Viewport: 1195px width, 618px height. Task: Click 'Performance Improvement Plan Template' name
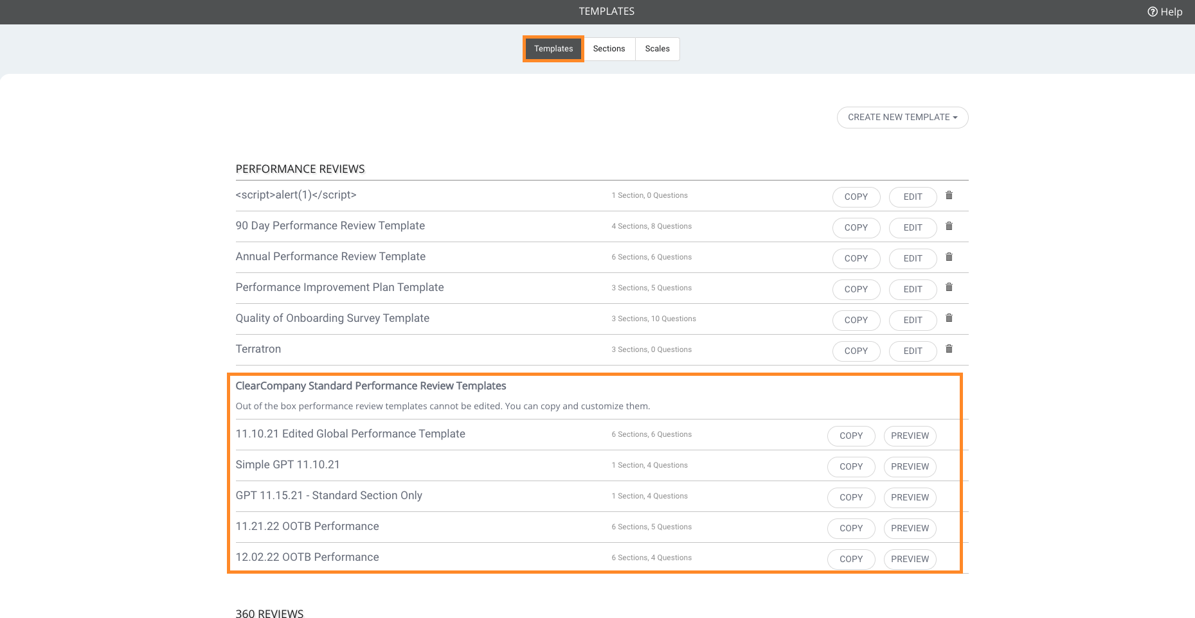339,288
